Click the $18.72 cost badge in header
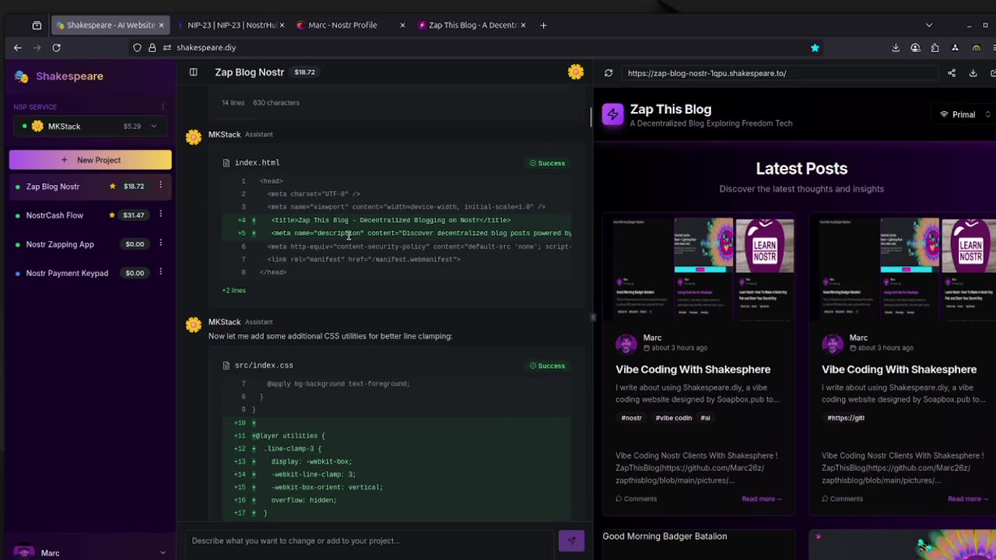Screen dimensions: 996x560 pos(304,72)
